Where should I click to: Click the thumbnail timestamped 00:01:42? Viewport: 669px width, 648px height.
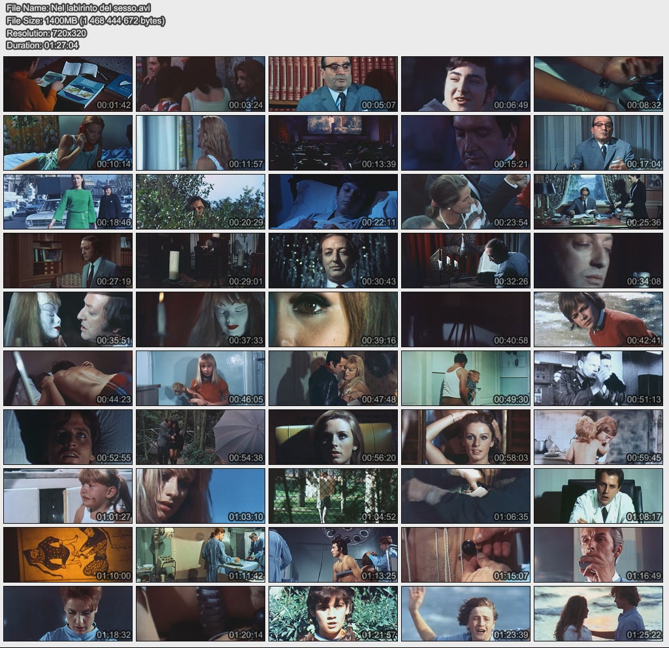point(68,84)
